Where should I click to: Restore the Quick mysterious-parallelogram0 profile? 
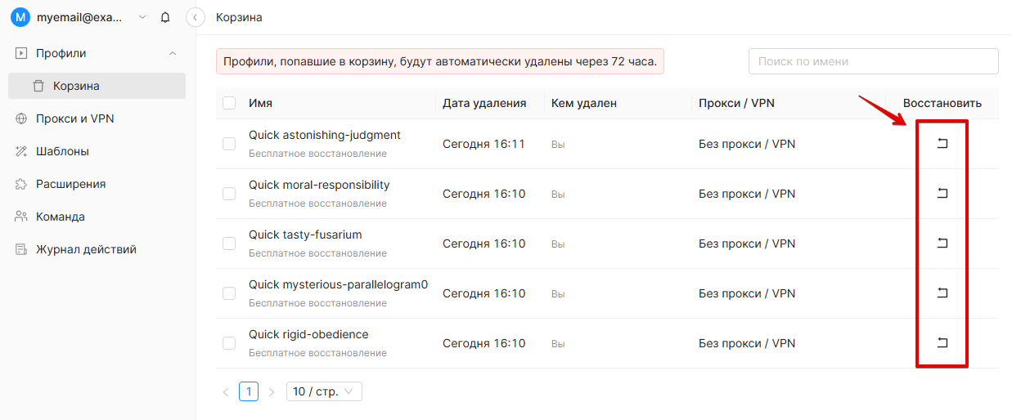pos(942,293)
